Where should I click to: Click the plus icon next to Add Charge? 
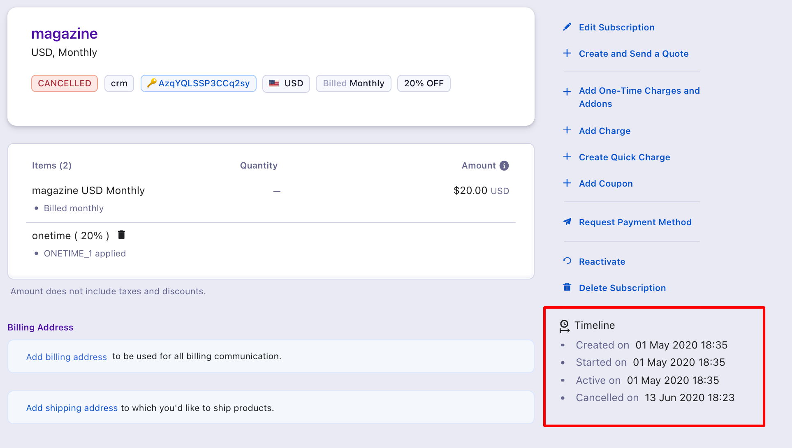pos(567,130)
